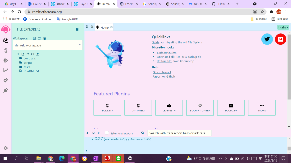
Task: Collapse the terminal with double chevron
Action: click(87, 133)
